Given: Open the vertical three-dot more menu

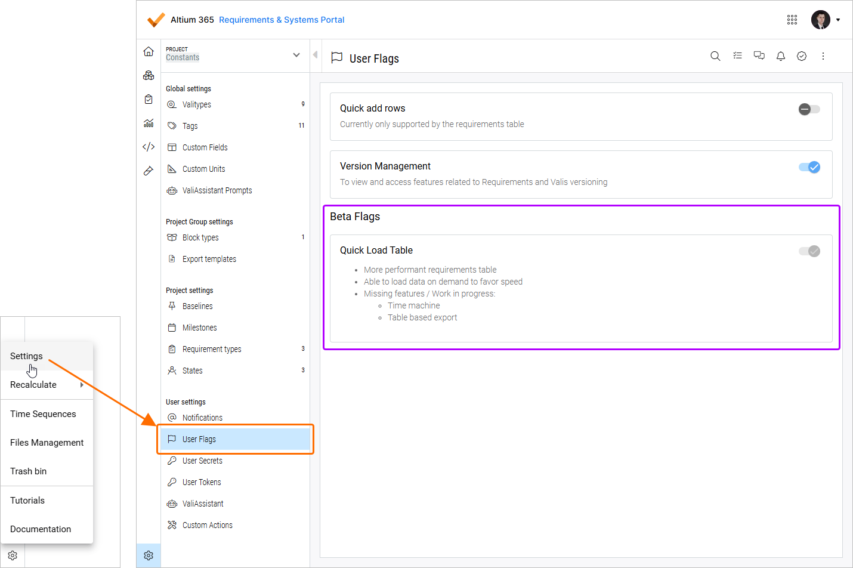Looking at the screenshot, I should (x=823, y=56).
